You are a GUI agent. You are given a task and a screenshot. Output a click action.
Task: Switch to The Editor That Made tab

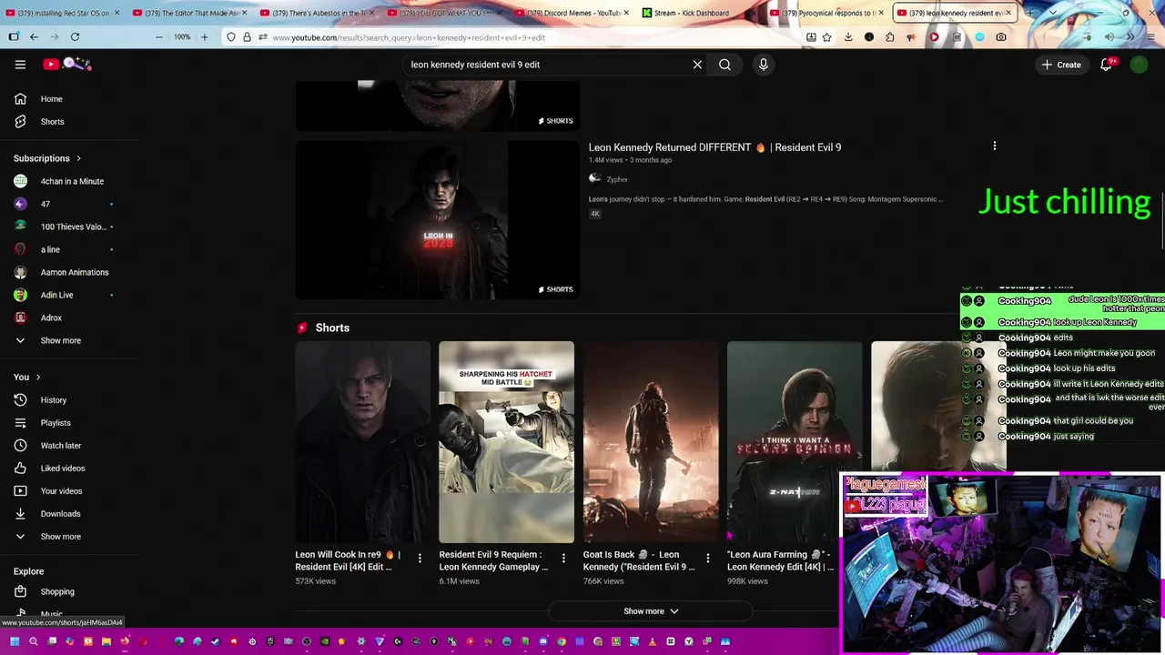[x=190, y=13]
